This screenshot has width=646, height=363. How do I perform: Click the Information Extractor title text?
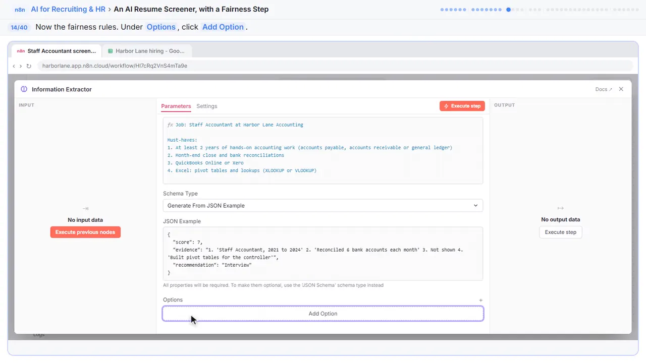click(x=62, y=89)
